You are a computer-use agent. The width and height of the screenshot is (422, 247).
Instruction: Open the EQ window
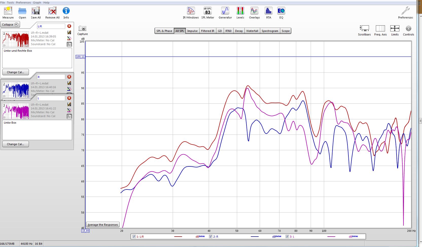pos(281,11)
